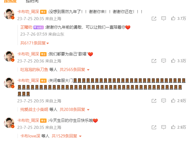Open 吐泡泡的秋刀鱼 user profile
The width and height of the screenshot is (191, 142).
(34, 69)
